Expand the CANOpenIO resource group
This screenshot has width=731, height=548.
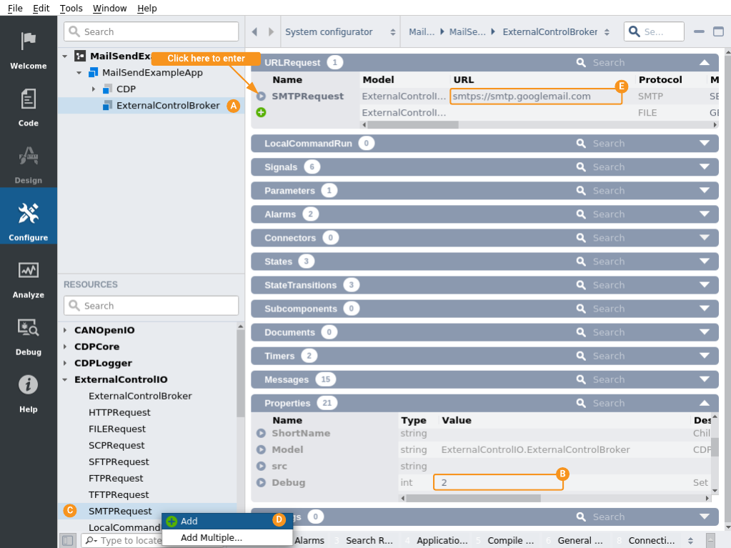pos(65,331)
